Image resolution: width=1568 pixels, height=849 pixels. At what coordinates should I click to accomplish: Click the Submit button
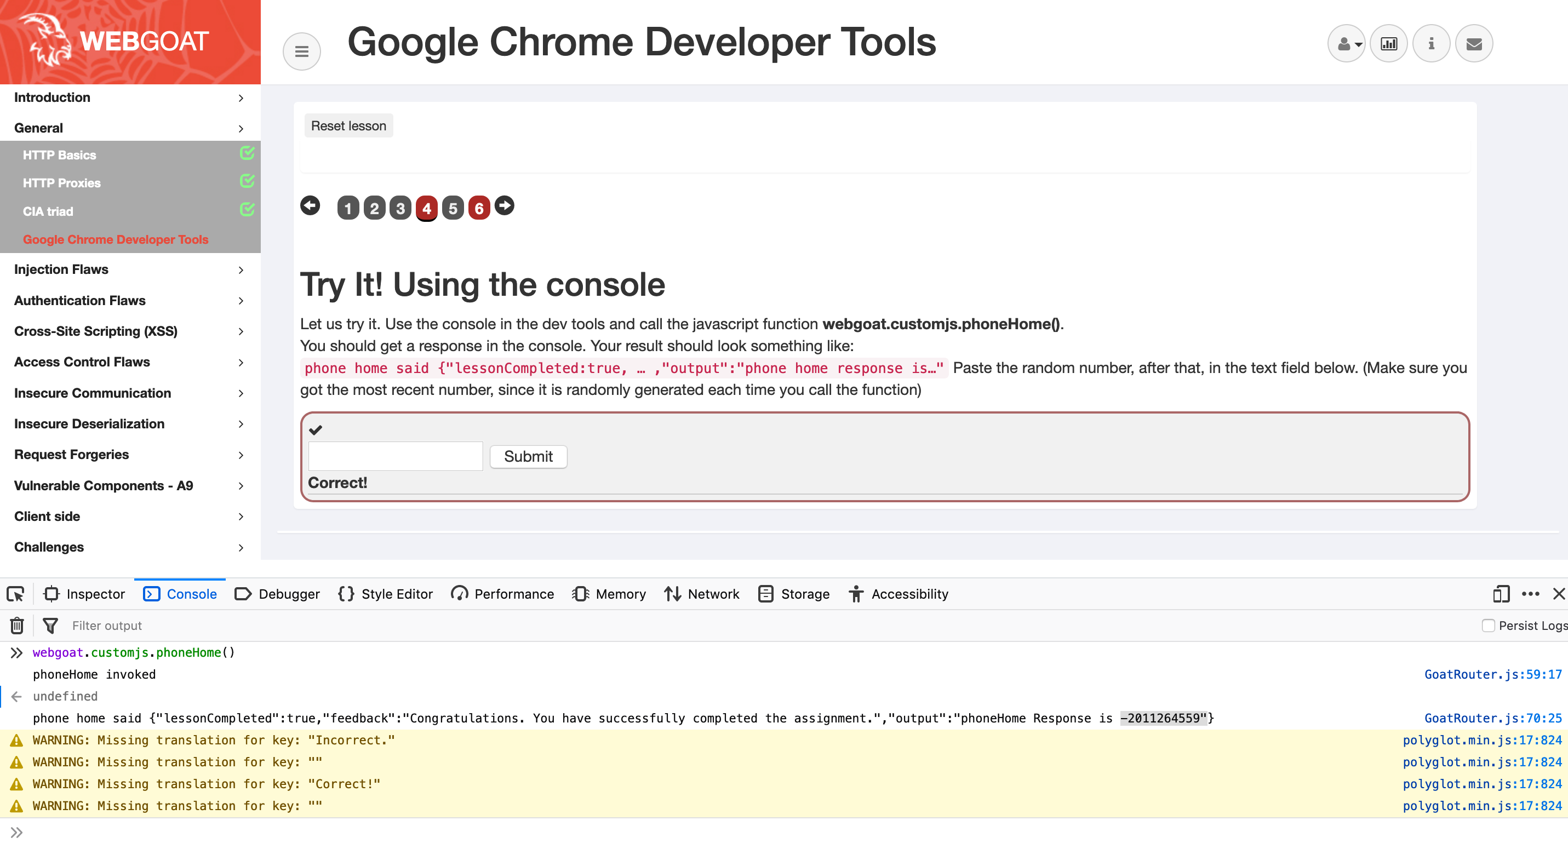(528, 456)
